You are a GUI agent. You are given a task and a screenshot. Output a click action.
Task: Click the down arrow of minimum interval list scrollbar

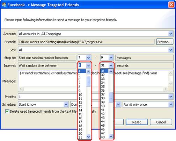pos(88,136)
